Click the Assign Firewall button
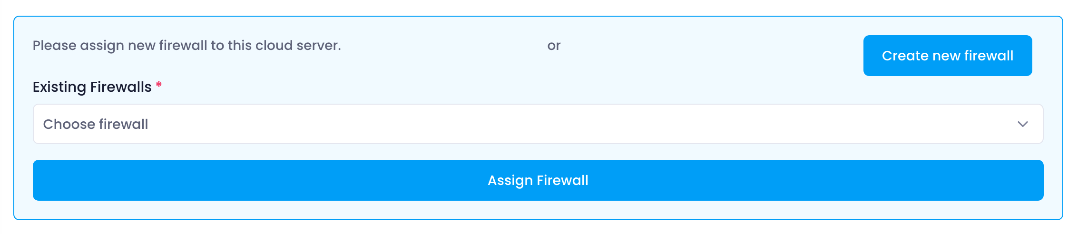The image size is (1078, 234). (538, 180)
